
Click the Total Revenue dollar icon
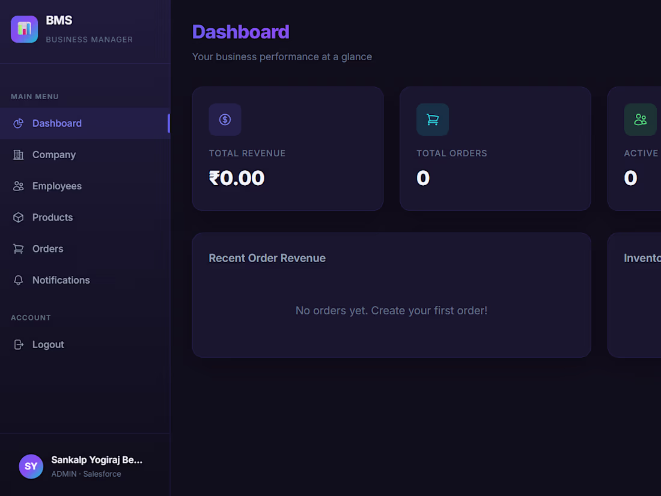[x=225, y=119]
